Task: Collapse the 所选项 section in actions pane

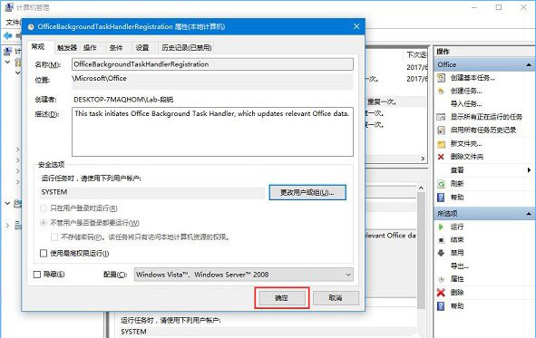Action: point(529,214)
